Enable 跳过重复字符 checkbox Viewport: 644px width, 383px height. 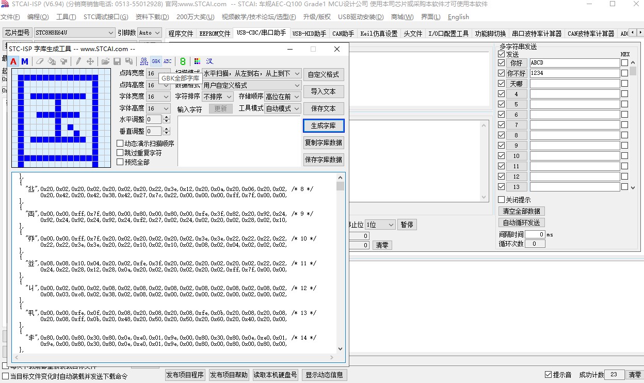(x=120, y=153)
